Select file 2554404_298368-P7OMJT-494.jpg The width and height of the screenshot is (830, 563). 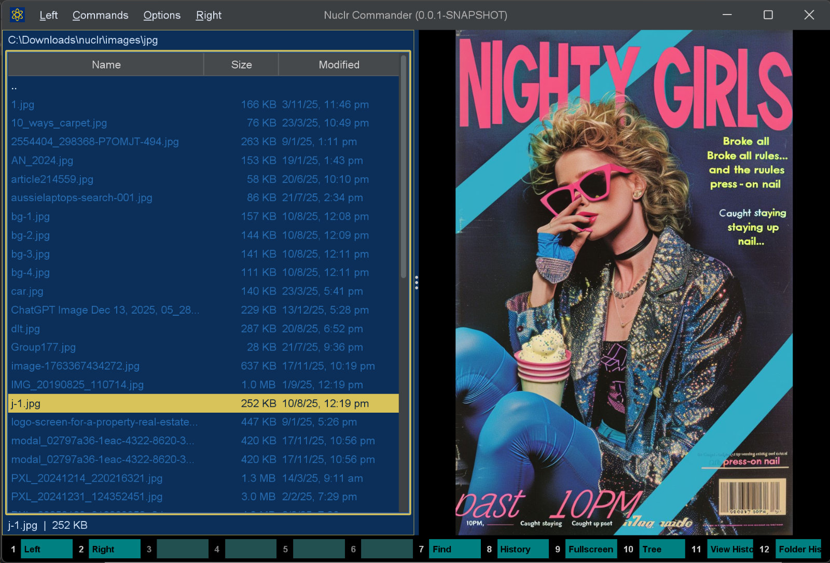click(203, 142)
